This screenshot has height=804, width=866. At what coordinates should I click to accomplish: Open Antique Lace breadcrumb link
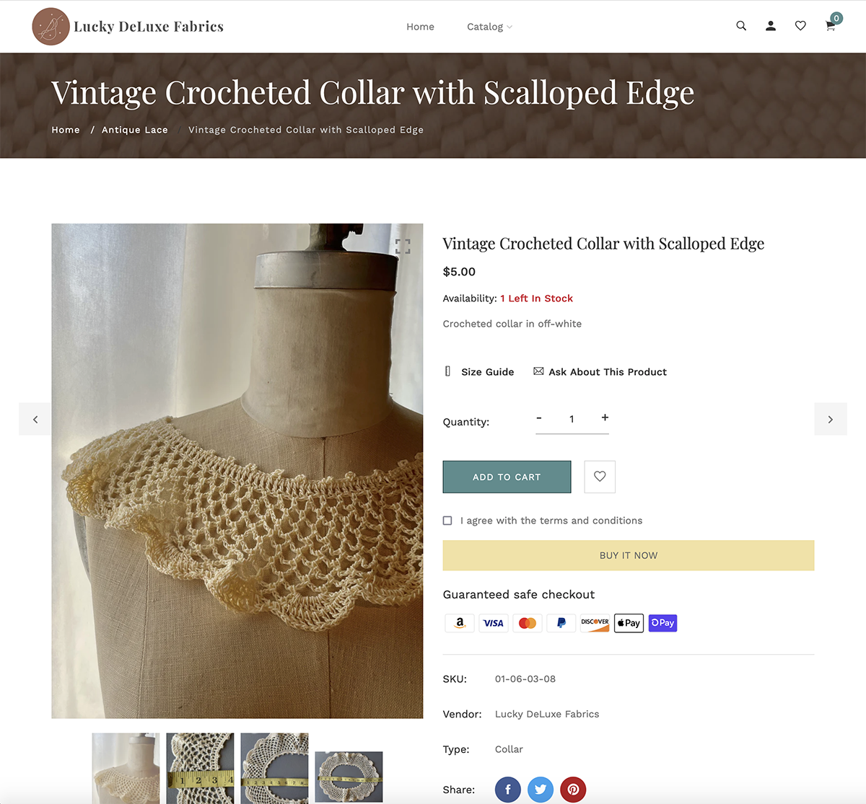click(x=135, y=130)
